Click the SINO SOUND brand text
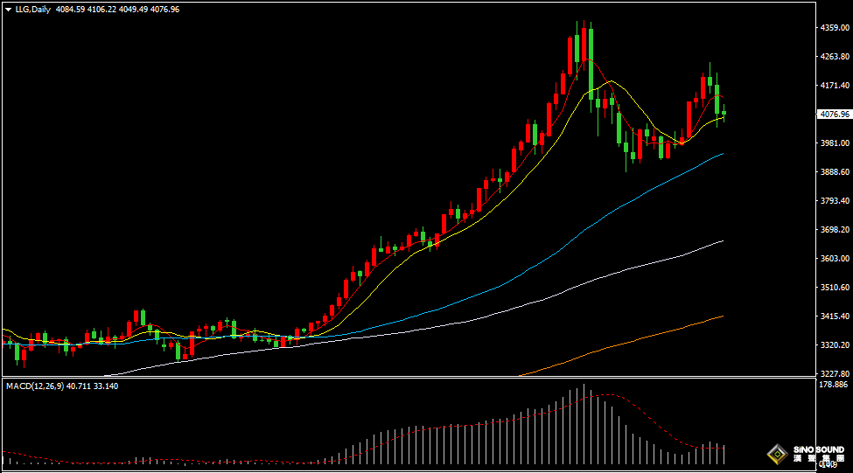Viewport: 853px width, 473px height. tap(819, 450)
